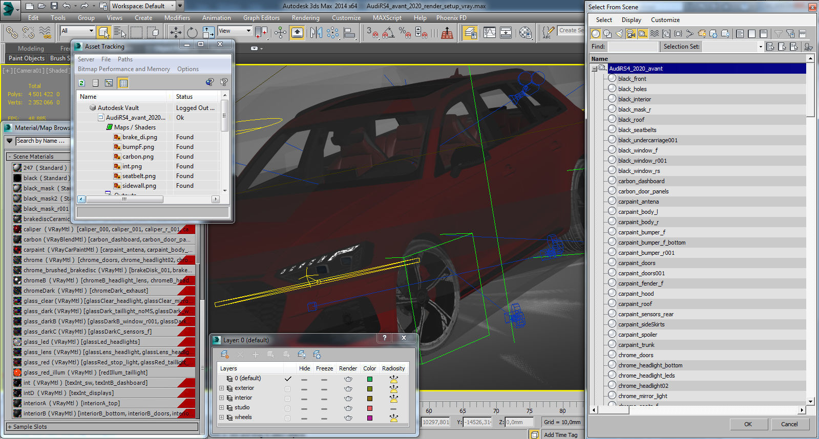Toggle Display Space Warps wavy icon
The image size is (819, 439).
(655, 34)
